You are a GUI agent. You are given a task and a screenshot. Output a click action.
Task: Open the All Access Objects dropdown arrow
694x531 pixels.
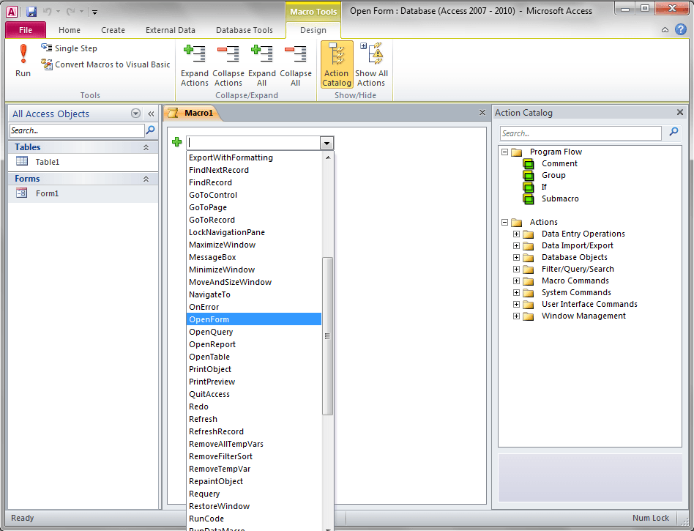136,114
